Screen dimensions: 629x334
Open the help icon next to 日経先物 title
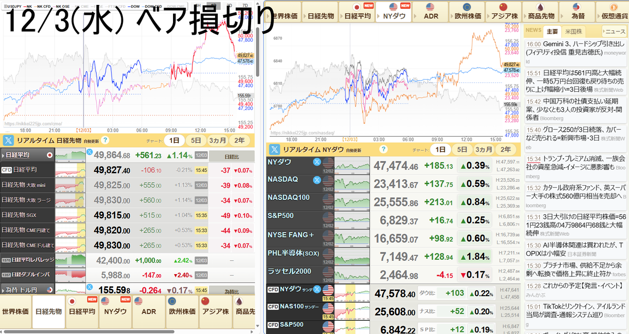coord(105,140)
